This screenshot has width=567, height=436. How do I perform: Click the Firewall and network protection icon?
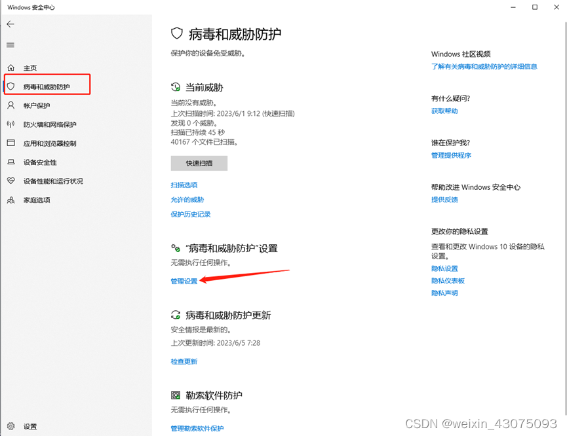click(10, 124)
